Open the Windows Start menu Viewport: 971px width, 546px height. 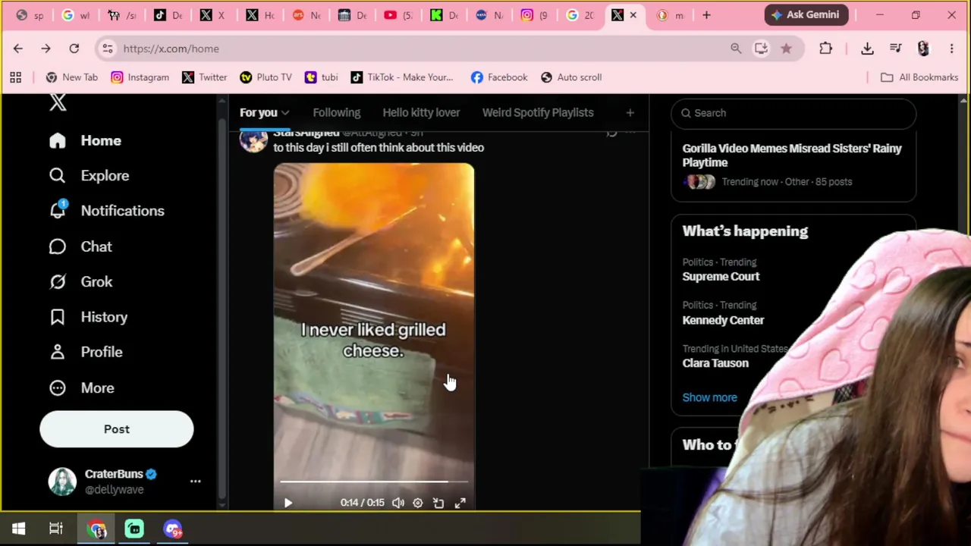[x=18, y=529]
